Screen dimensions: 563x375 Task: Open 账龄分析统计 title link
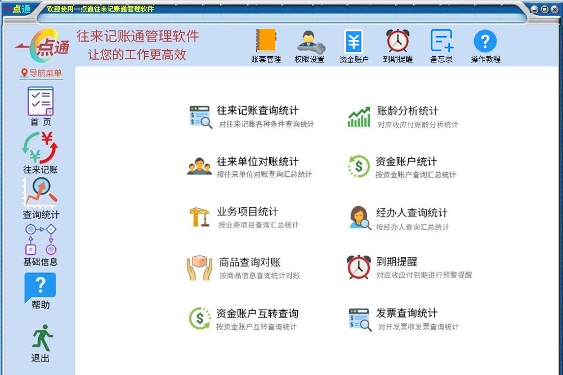click(x=408, y=110)
